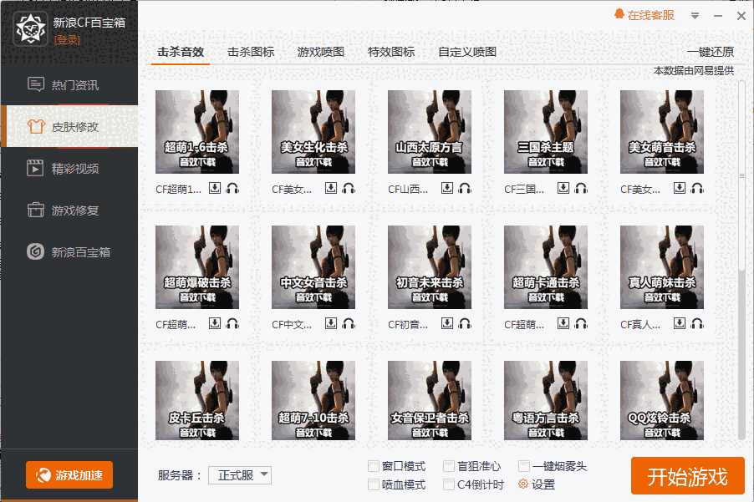
Task: Click the 一键还原 restore button
Action: [711, 52]
